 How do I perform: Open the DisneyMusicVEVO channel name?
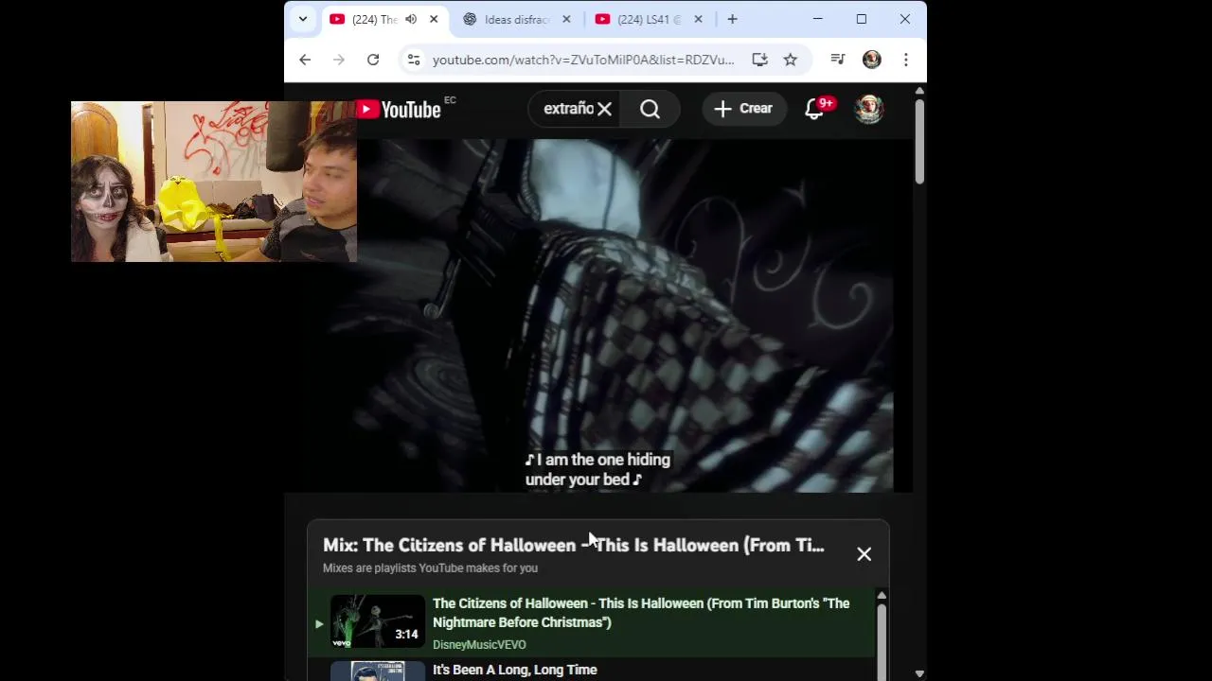tap(479, 644)
